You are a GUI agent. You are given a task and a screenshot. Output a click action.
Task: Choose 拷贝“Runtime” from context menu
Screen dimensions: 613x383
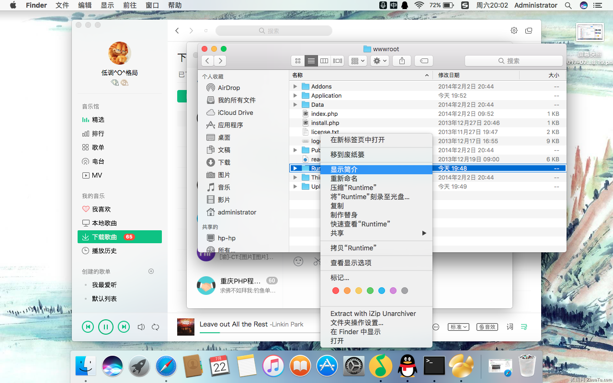[x=376, y=248]
